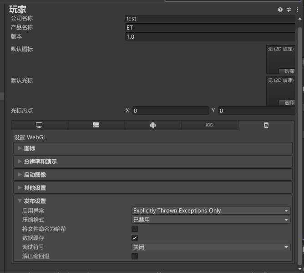Click 选择 button for 默认光标
This screenshot has width=304, height=273.
click(287, 102)
